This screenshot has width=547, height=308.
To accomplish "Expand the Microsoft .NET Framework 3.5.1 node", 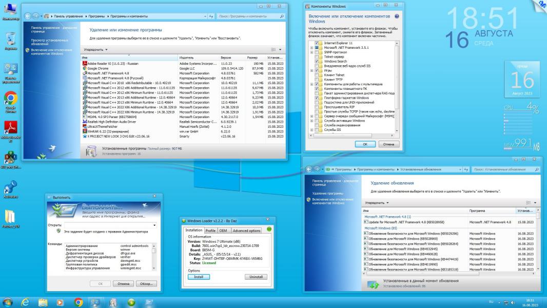I will click(x=311, y=47).
